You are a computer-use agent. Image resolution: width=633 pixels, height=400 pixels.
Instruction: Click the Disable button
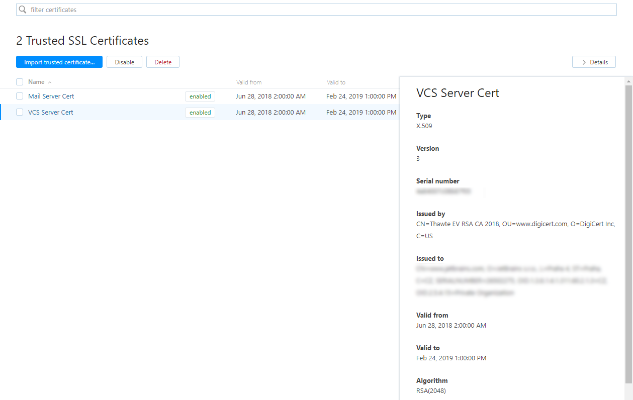coord(124,62)
